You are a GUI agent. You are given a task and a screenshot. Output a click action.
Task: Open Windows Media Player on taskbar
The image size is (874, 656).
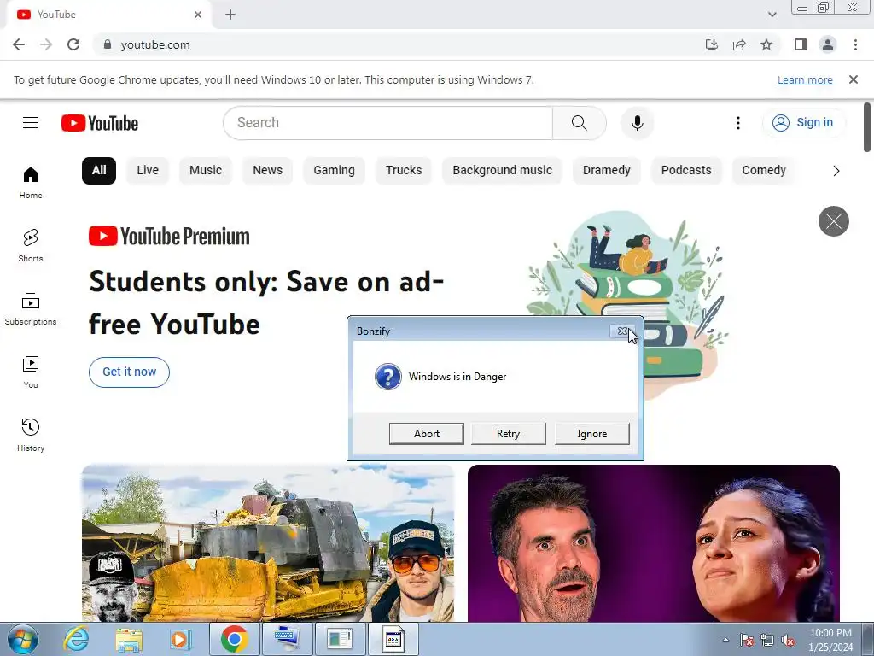point(180,639)
